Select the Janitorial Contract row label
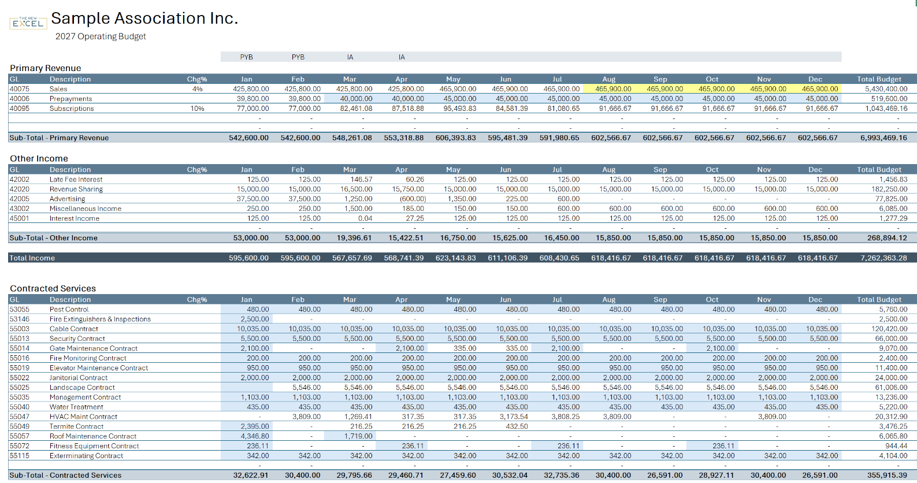The height and width of the screenshot is (483, 917). [78, 378]
